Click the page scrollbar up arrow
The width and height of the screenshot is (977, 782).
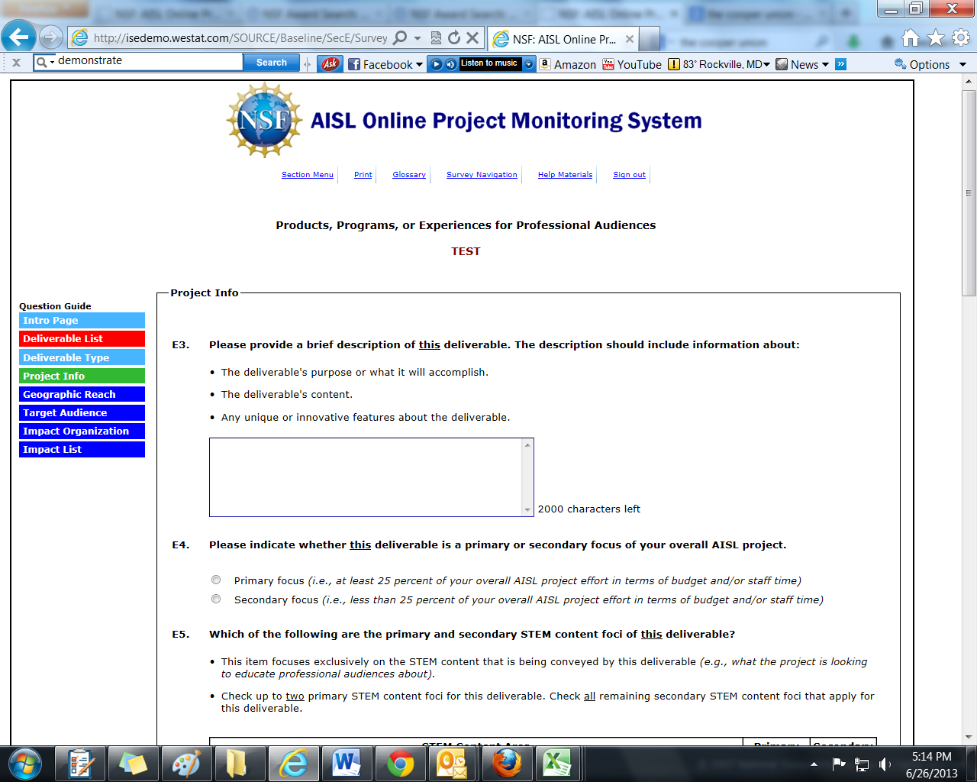(x=969, y=81)
